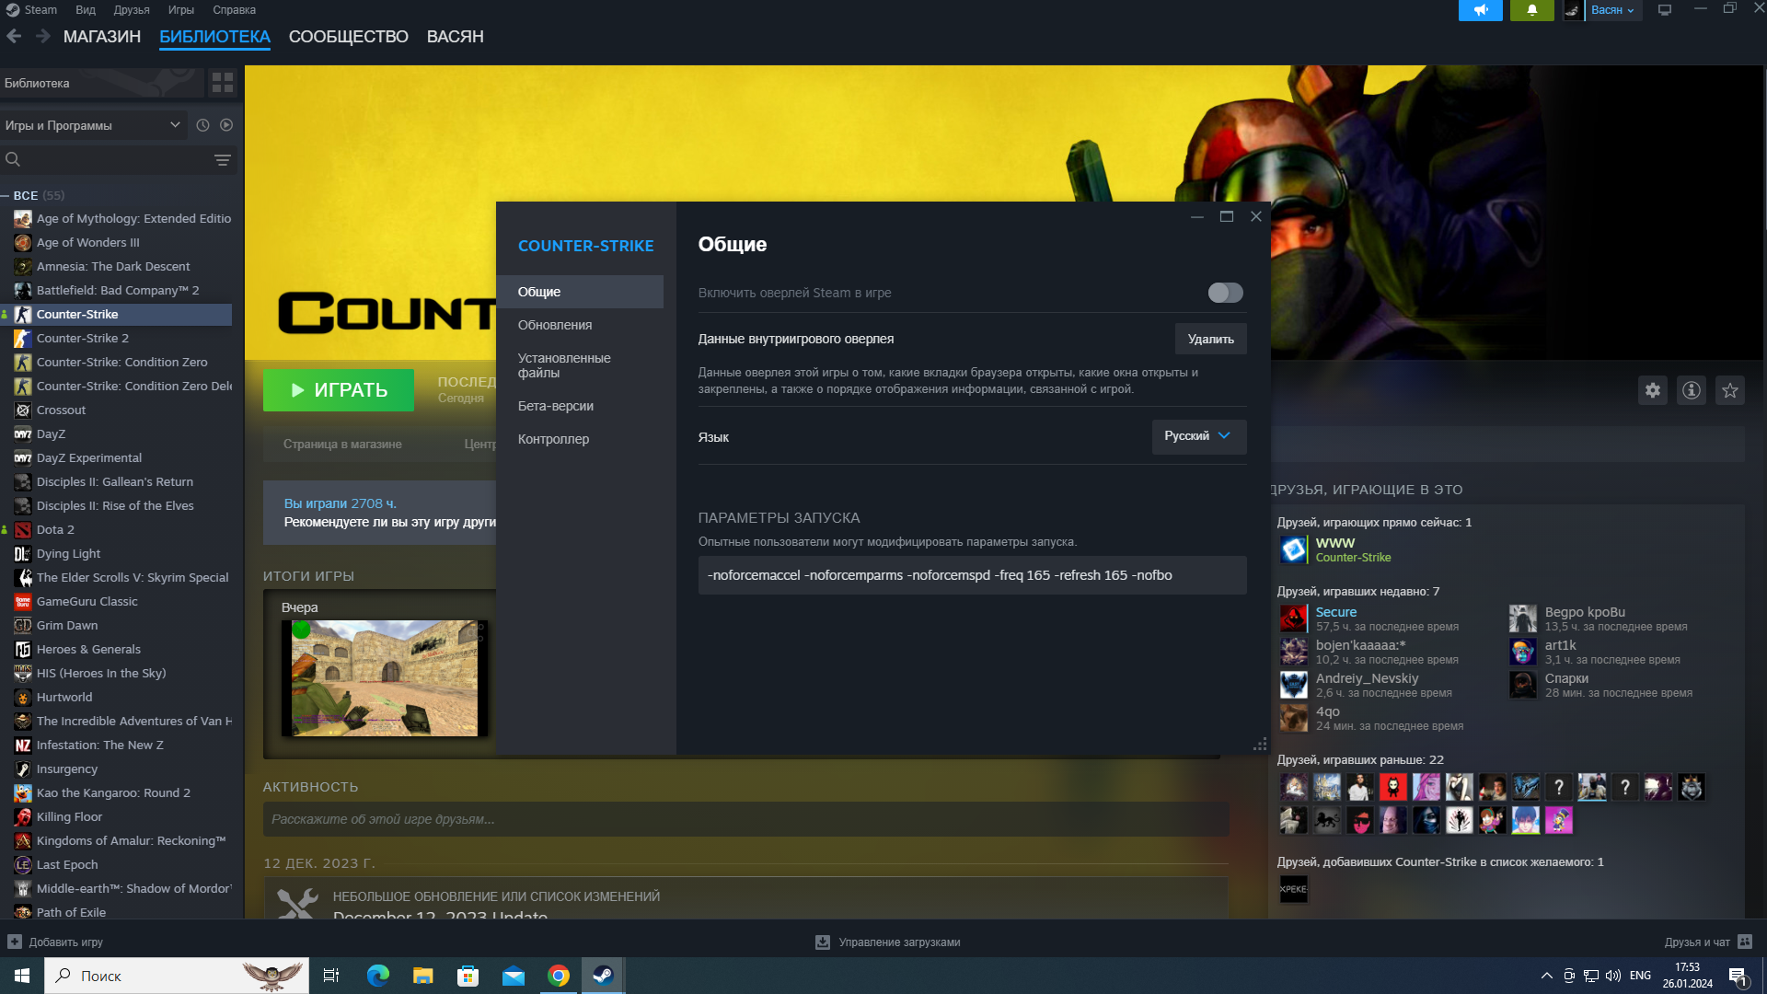Click the back navigation arrow
The width and height of the screenshot is (1767, 994).
[x=14, y=36]
